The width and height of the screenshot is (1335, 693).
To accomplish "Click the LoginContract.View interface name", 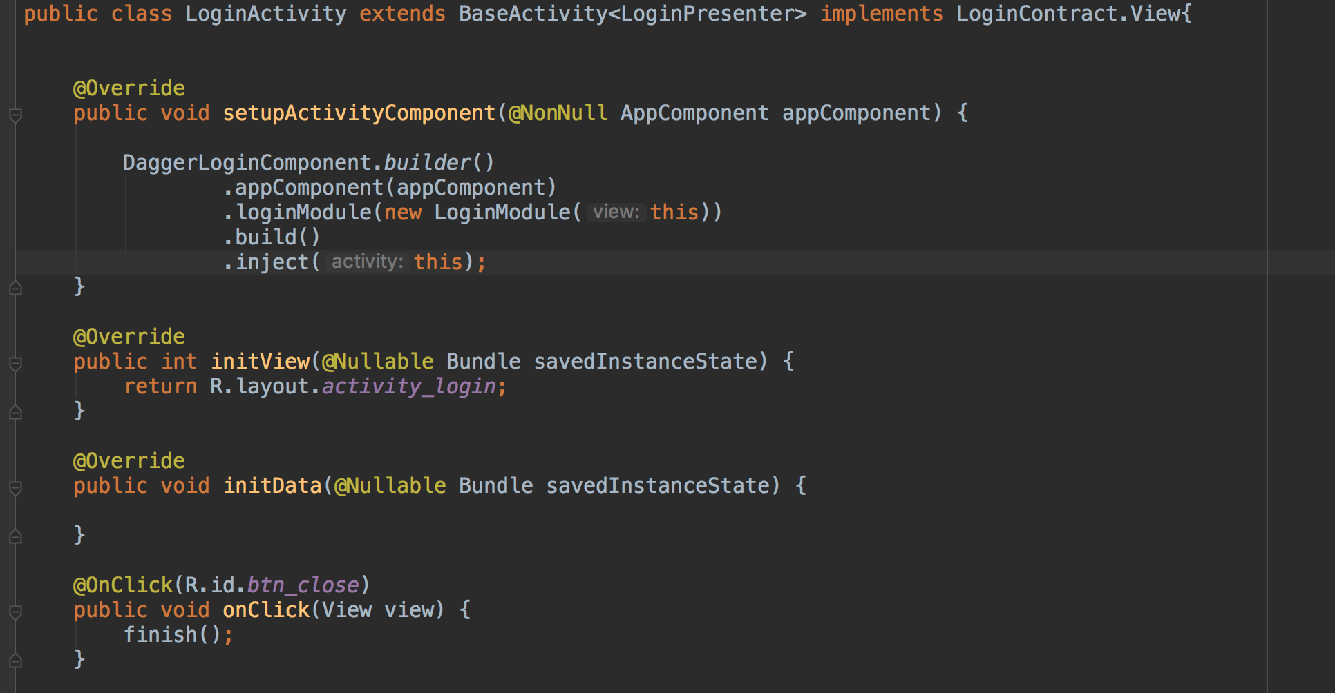I will pos(1070,13).
